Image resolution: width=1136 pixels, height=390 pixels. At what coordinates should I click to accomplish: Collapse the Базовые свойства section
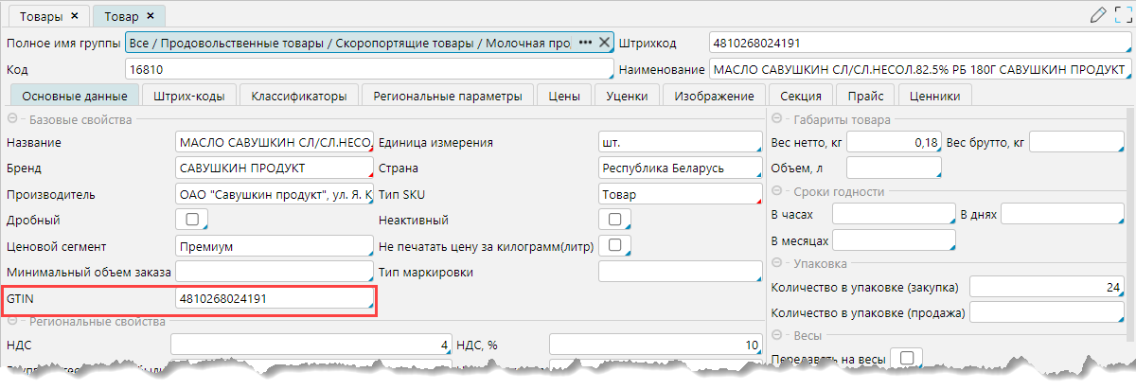(12, 119)
